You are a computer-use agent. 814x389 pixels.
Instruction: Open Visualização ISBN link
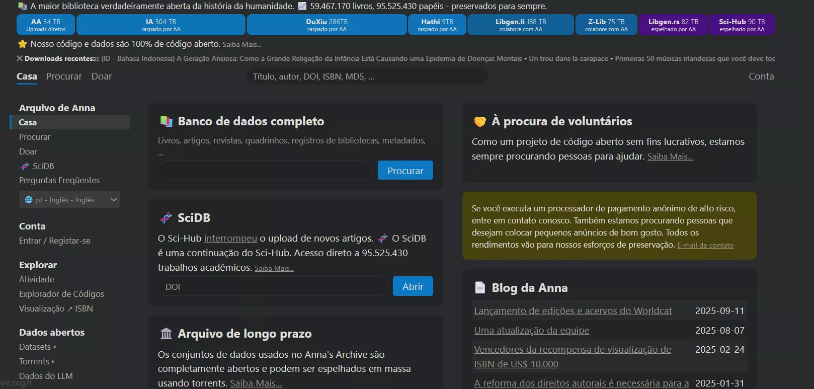coord(56,308)
